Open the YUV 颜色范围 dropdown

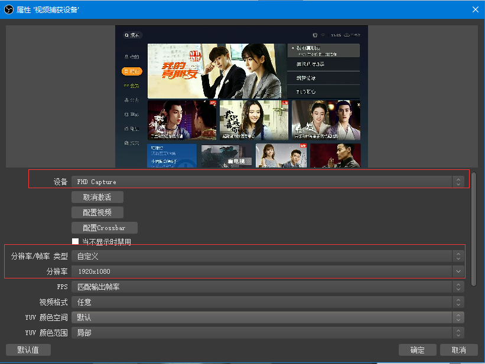click(x=268, y=333)
